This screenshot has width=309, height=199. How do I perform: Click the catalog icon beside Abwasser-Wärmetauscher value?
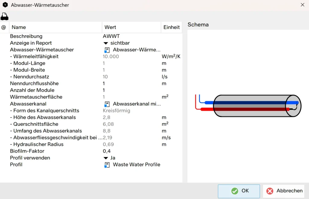coord(107,50)
